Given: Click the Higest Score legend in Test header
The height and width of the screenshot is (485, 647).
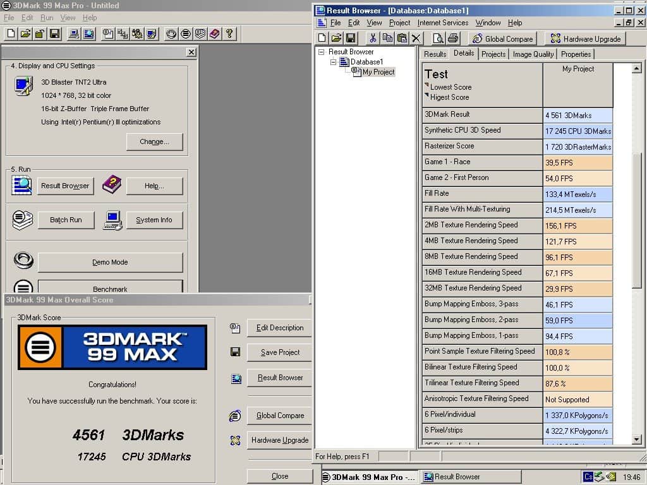Looking at the screenshot, I should tap(449, 97).
